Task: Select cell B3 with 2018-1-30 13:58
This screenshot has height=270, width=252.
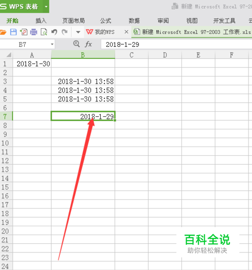Action: (83, 81)
